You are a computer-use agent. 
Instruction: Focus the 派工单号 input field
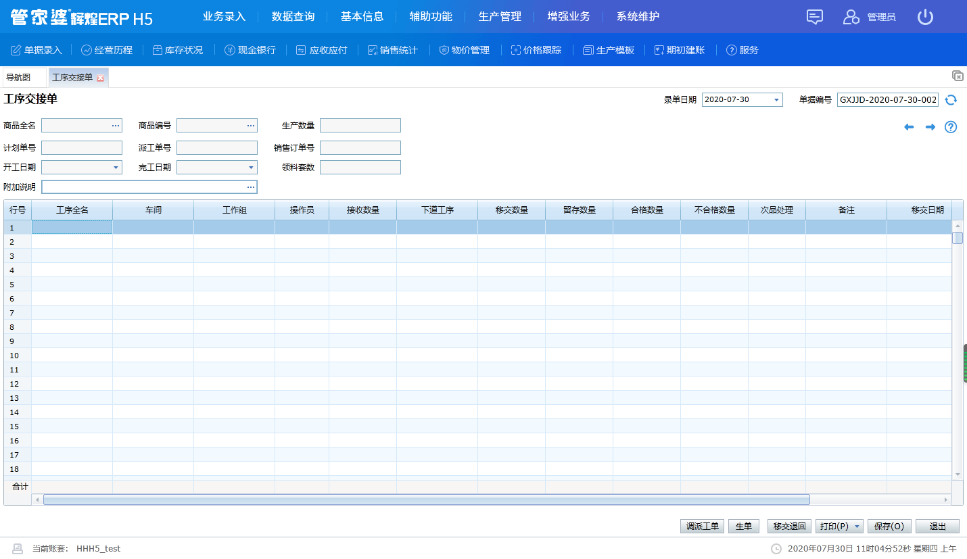pos(217,147)
